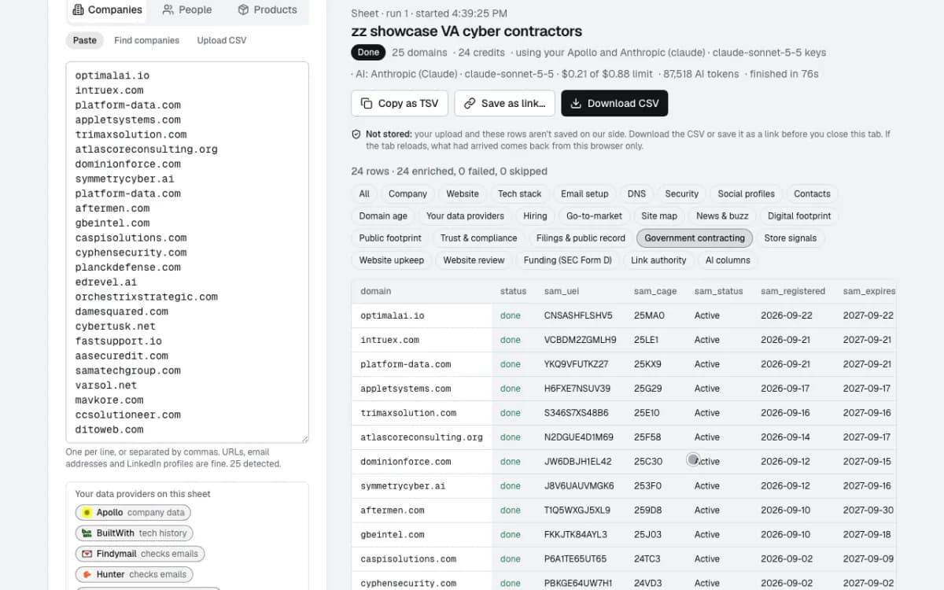Choose the Upload CSV option
Viewport: 944px width, 590px height.
pyautogui.click(x=222, y=40)
